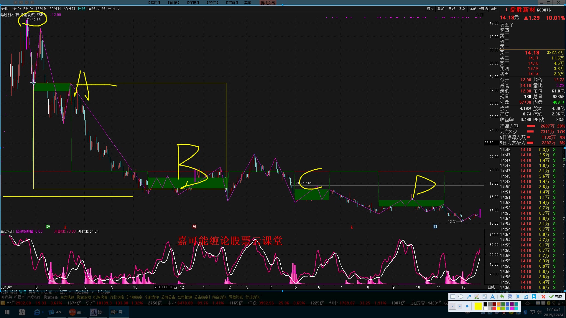Switch chart to 1分钟 period
The height and width of the screenshot is (318, 566).
click(x=16, y=9)
